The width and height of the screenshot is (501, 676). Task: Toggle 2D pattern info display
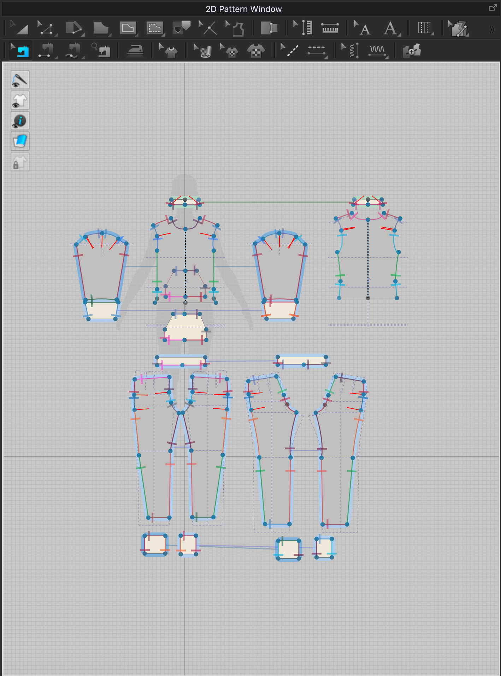click(20, 121)
